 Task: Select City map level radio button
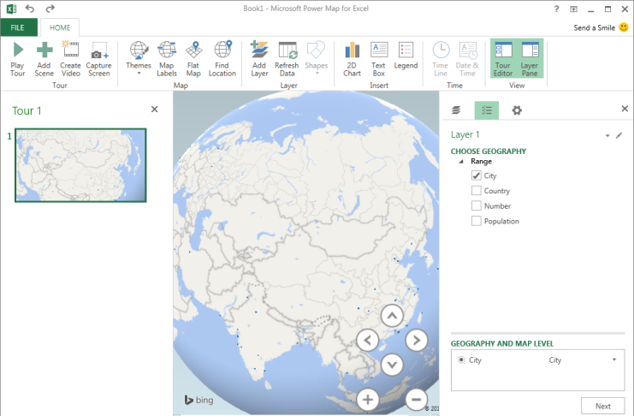click(x=461, y=360)
